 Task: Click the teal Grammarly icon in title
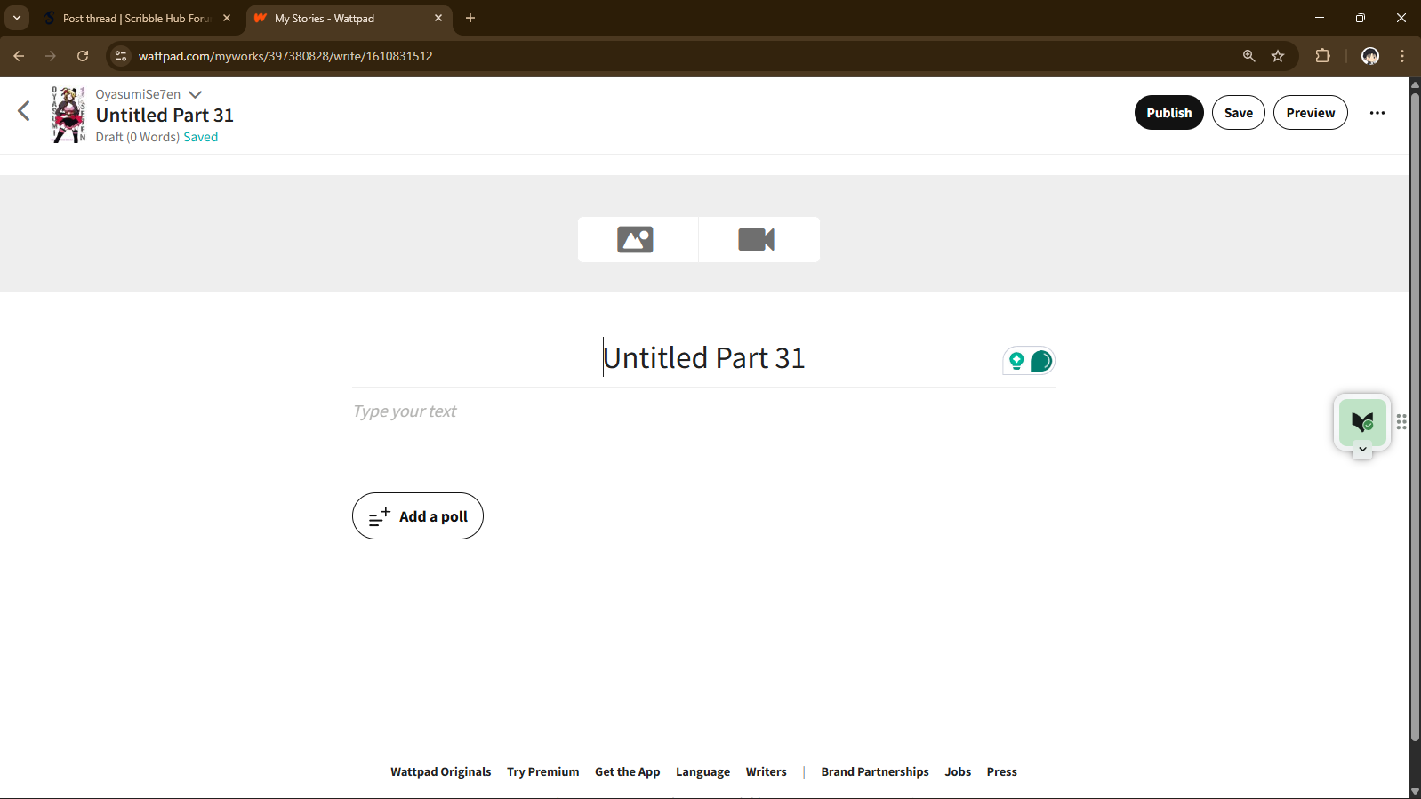click(1041, 361)
